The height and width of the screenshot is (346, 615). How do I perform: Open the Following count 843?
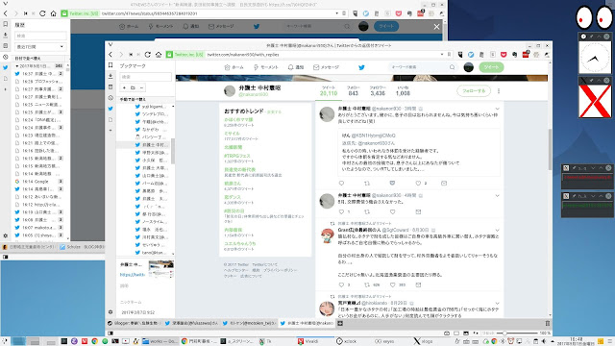click(x=353, y=91)
